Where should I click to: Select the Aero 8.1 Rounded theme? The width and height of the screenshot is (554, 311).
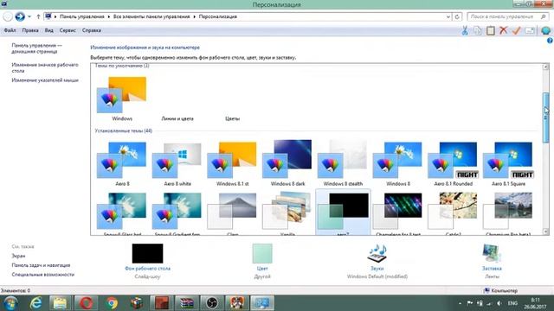[453, 164]
